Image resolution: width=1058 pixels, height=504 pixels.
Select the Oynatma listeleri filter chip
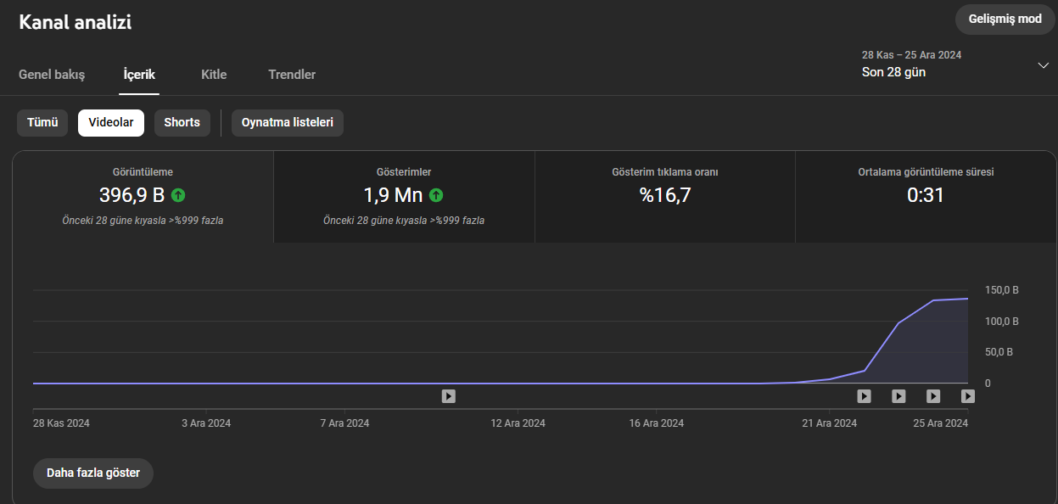point(288,123)
